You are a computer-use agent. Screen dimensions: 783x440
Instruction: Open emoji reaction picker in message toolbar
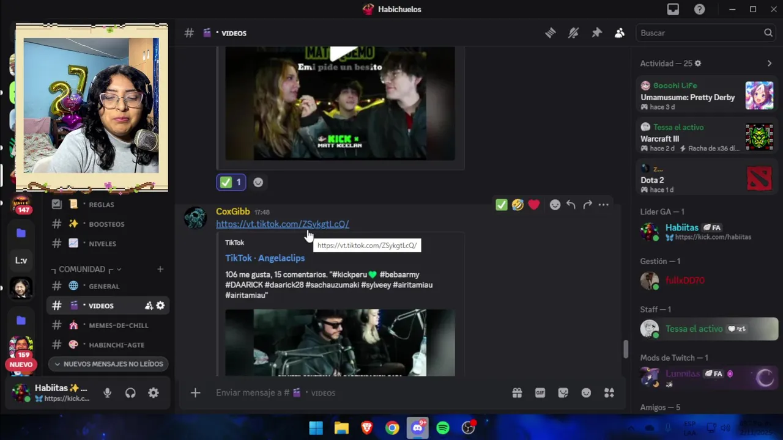click(x=555, y=205)
